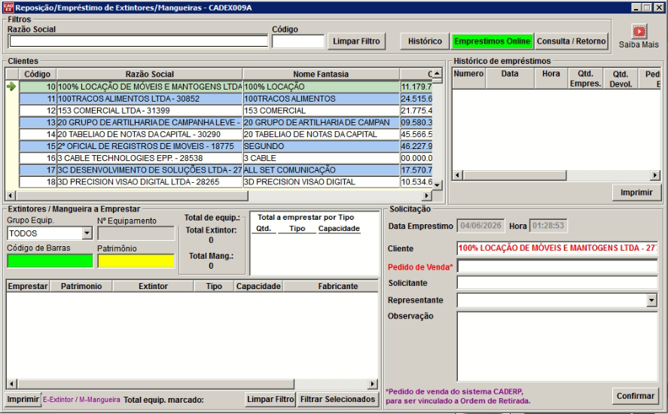Open Consulta / Retorno
The image size is (668, 414).
coord(571,41)
